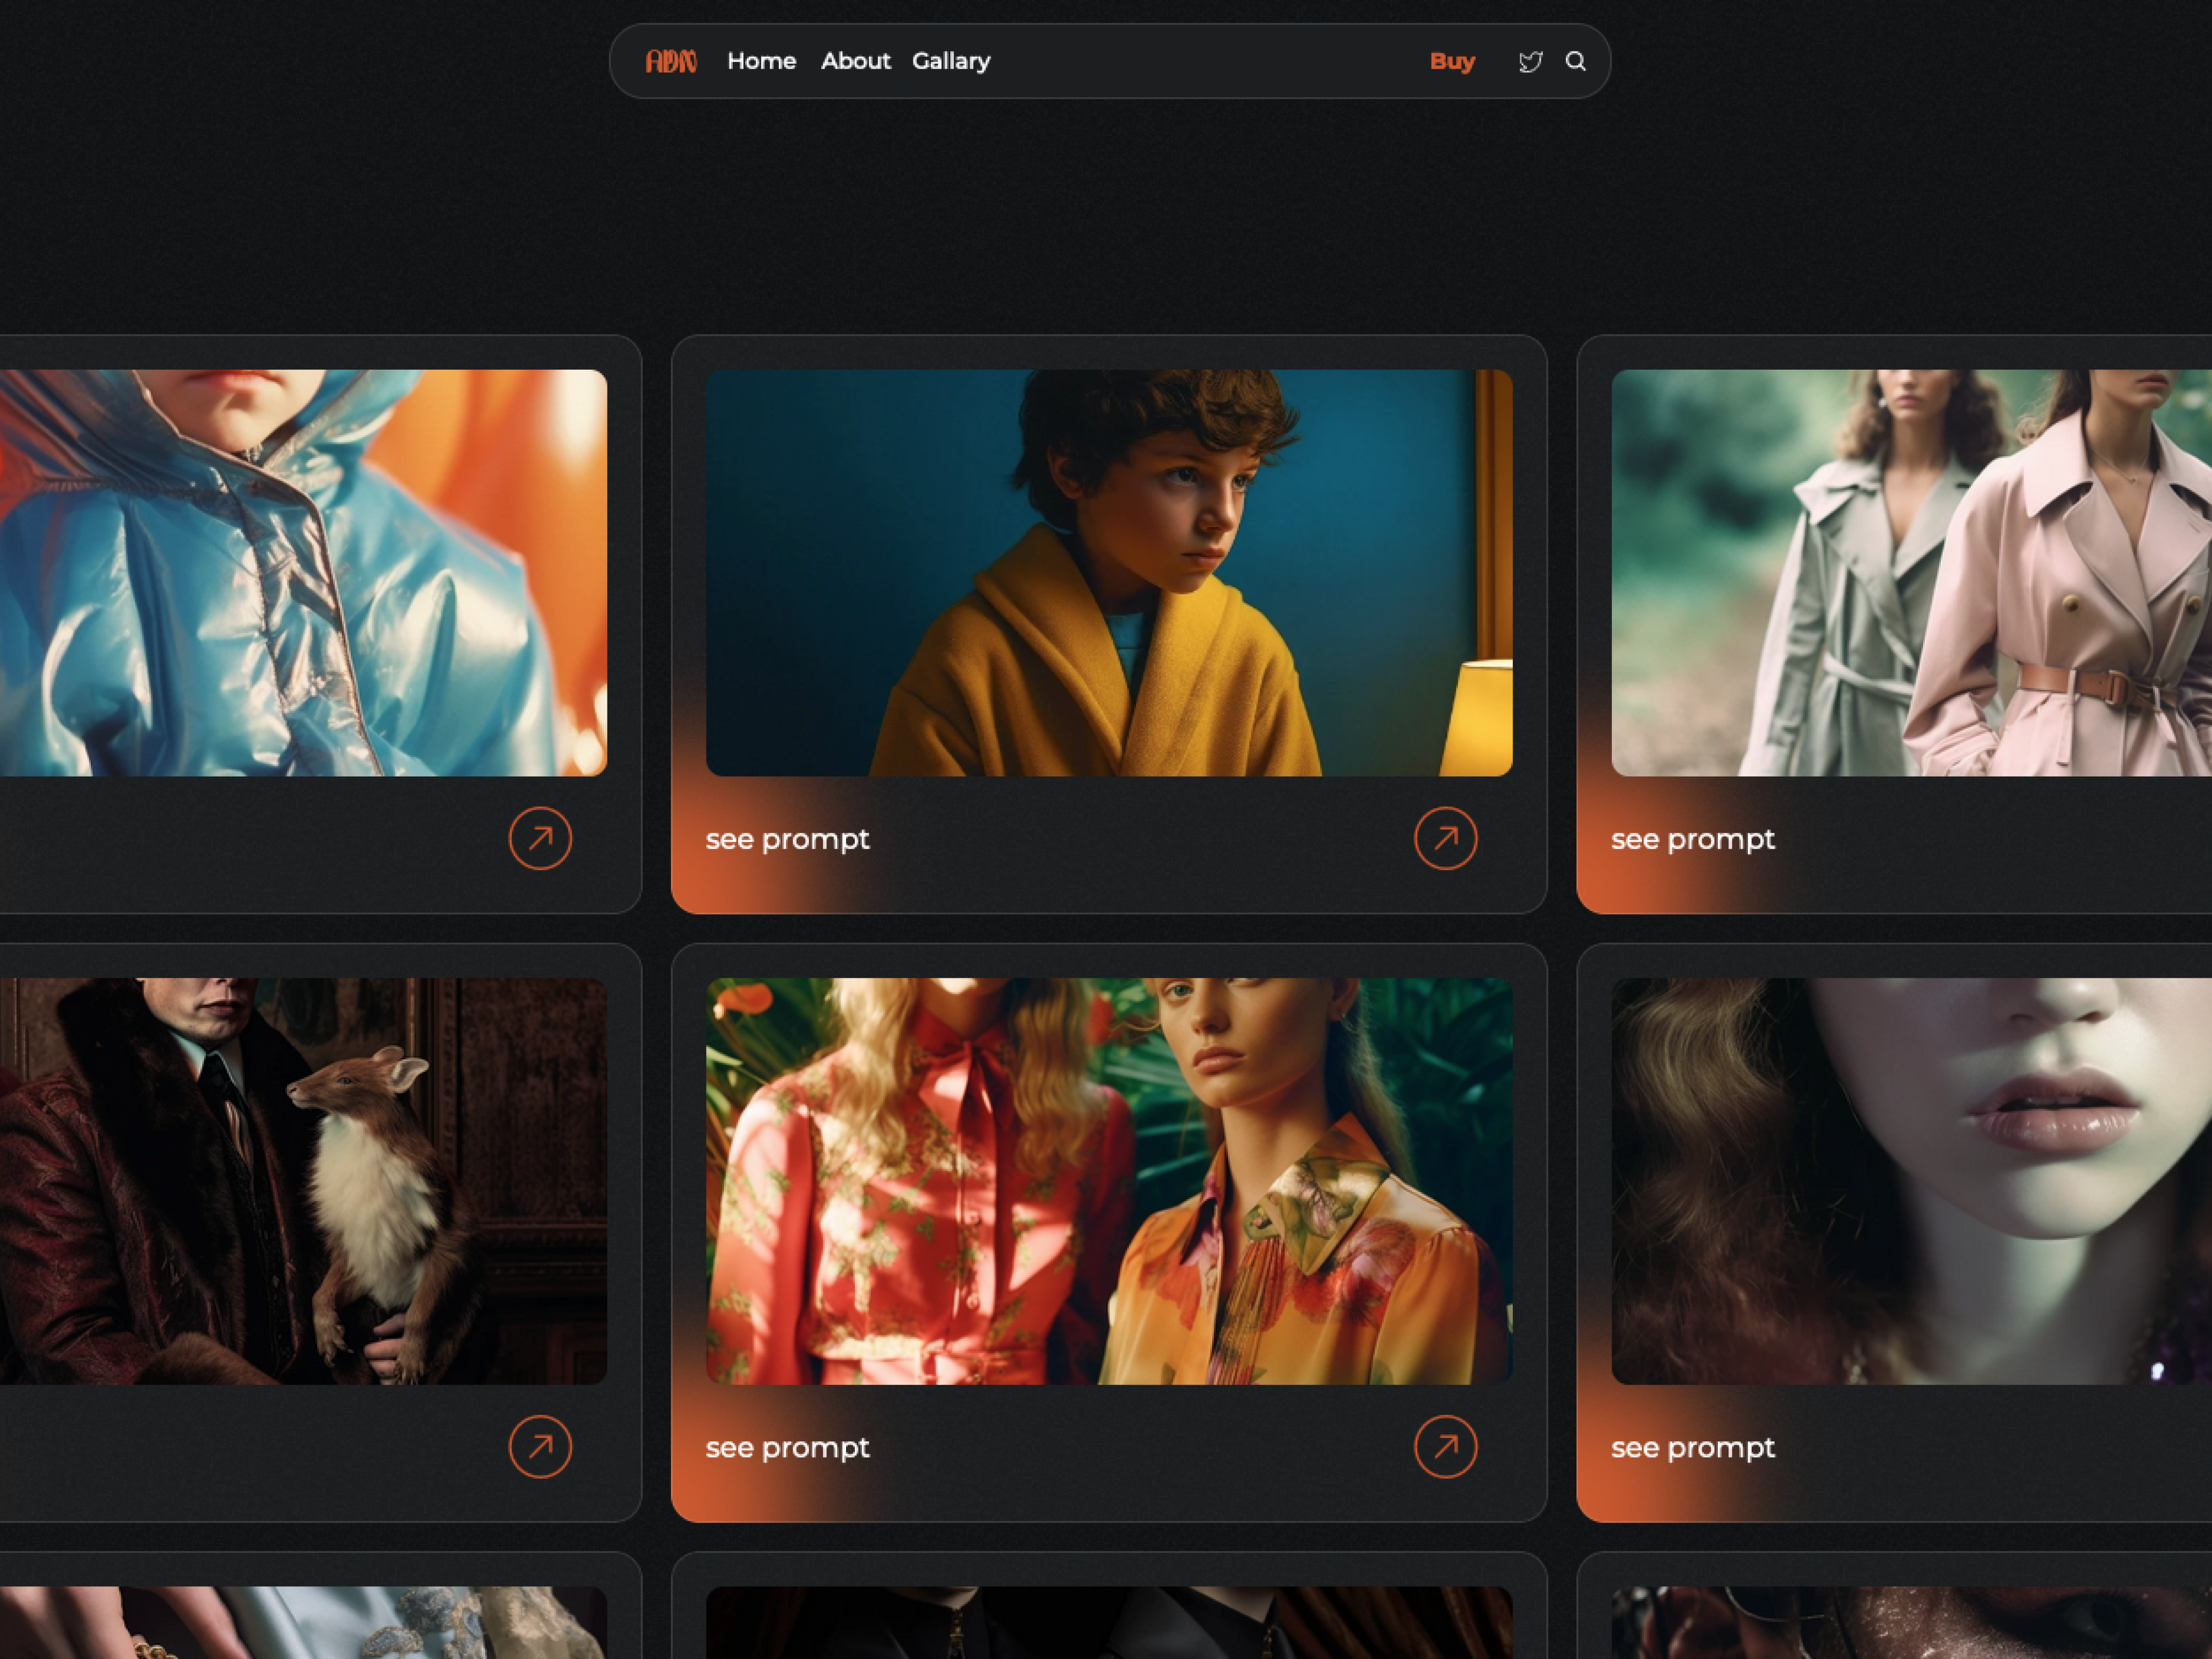Click 'see prompt' under yellow coat boy
The height and width of the screenshot is (1659, 2212).
click(x=788, y=839)
